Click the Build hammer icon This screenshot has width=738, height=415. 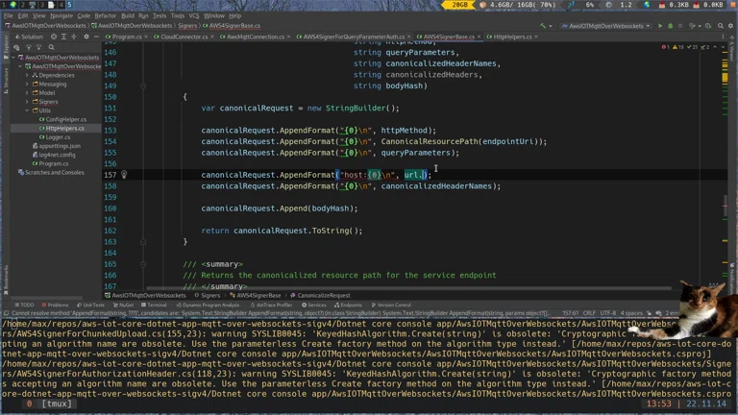click(x=543, y=26)
